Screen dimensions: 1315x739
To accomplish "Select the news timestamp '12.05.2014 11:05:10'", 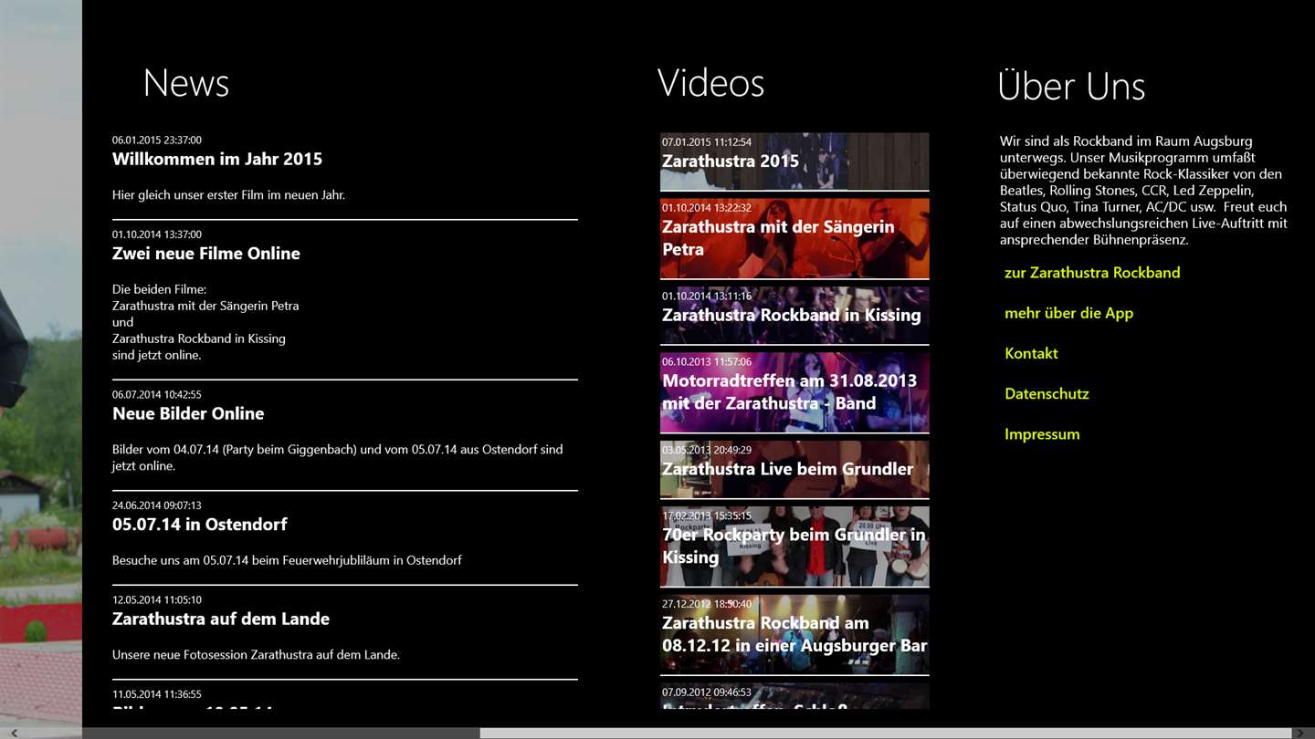I will click(x=157, y=600).
